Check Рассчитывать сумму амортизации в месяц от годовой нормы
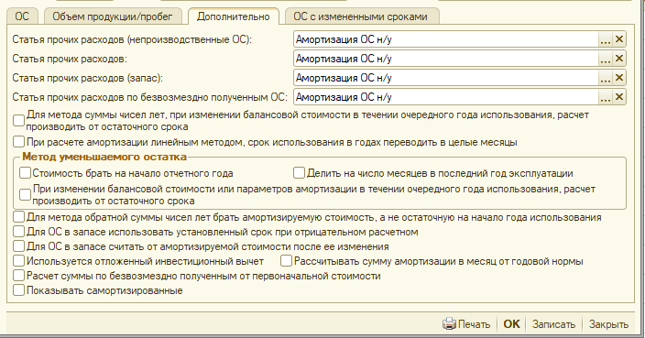The height and width of the screenshot is (338, 645). click(286, 261)
